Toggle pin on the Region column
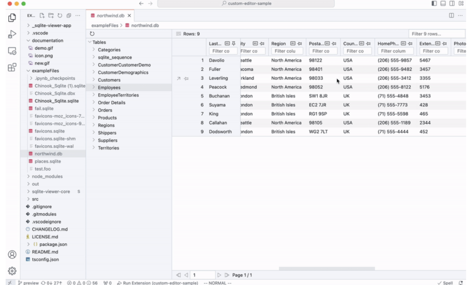 point(300,44)
